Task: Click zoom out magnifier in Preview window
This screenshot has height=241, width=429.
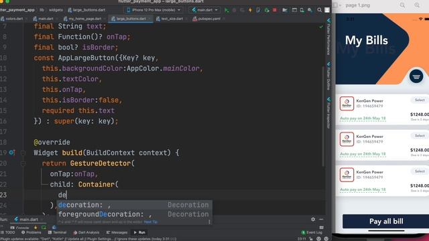Action: pyautogui.click(x=402, y=5)
